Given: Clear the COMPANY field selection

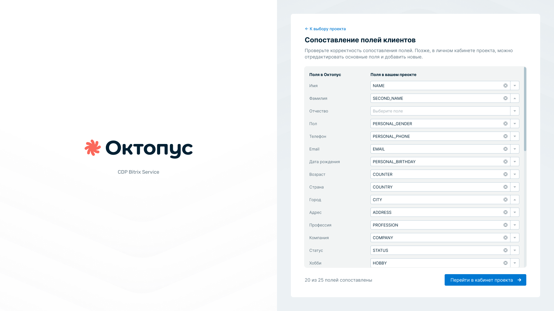Looking at the screenshot, I should (506, 238).
